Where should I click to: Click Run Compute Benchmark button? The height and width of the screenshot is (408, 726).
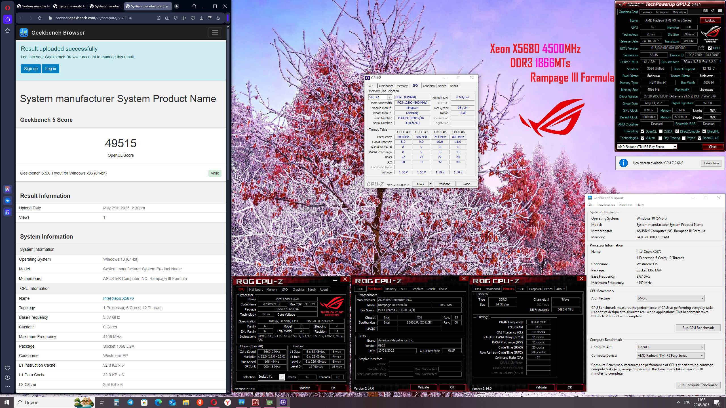[x=698, y=385]
